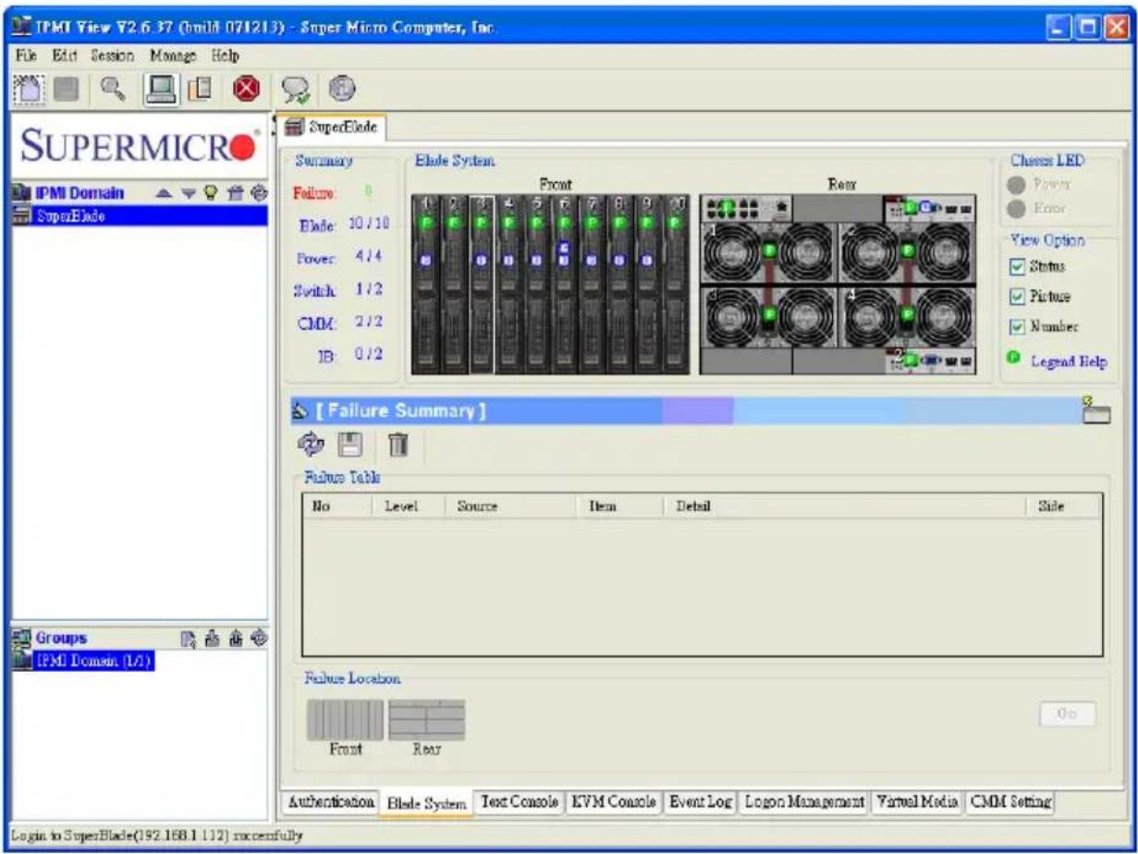Click the Legend Help link
The width and height of the screenshot is (1138, 854).
[1069, 360]
